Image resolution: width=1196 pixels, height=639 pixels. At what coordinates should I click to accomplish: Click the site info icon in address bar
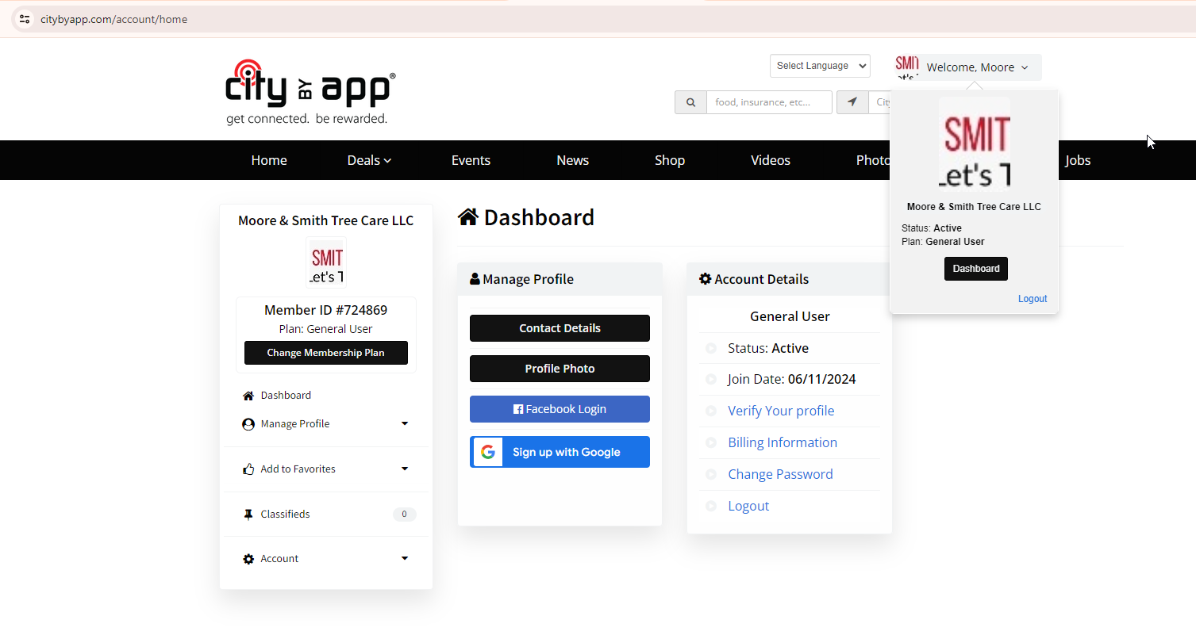(25, 19)
